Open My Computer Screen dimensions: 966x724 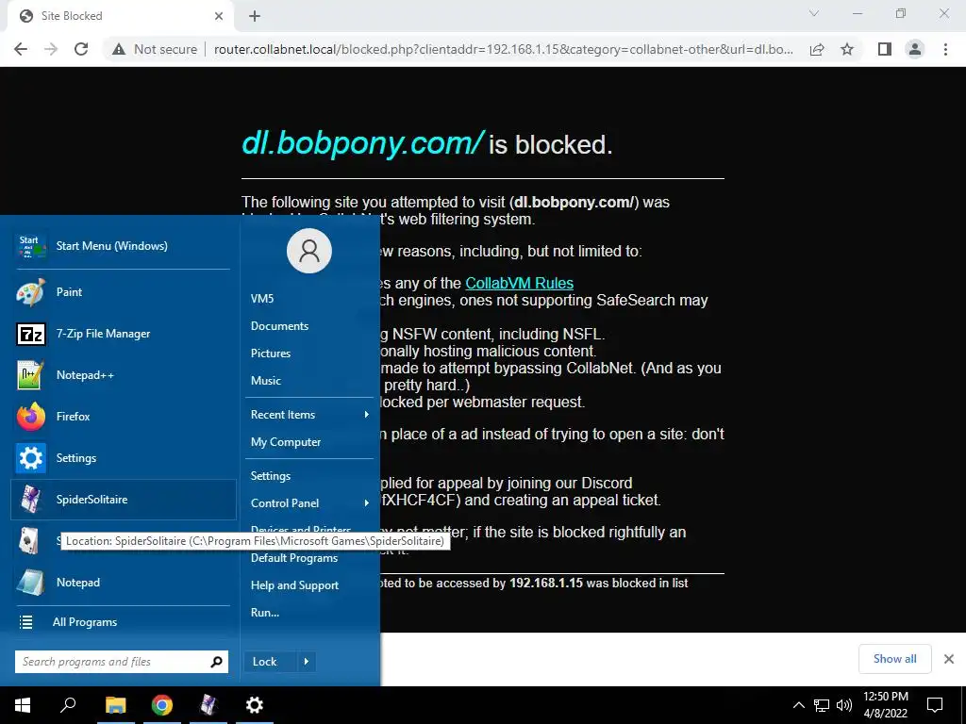(x=285, y=442)
